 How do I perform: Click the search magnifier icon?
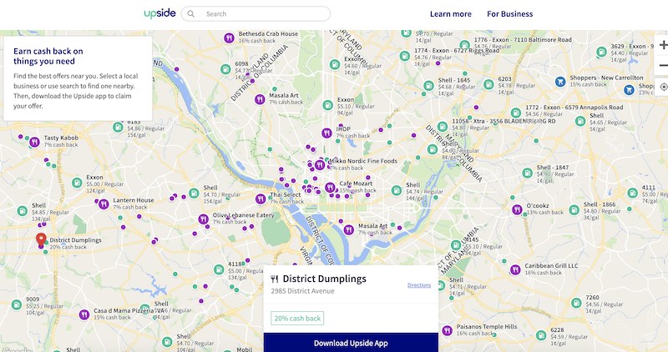[191, 14]
